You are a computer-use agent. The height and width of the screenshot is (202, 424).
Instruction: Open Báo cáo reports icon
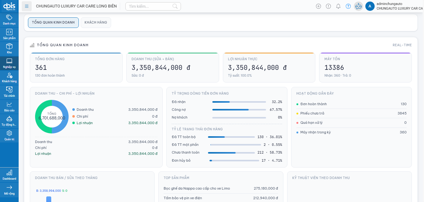click(9, 107)
